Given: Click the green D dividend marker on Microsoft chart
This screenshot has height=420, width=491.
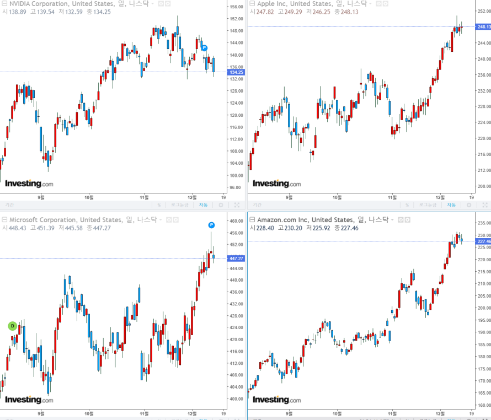Looking at the screenshot, I should [x=13, y=326].
